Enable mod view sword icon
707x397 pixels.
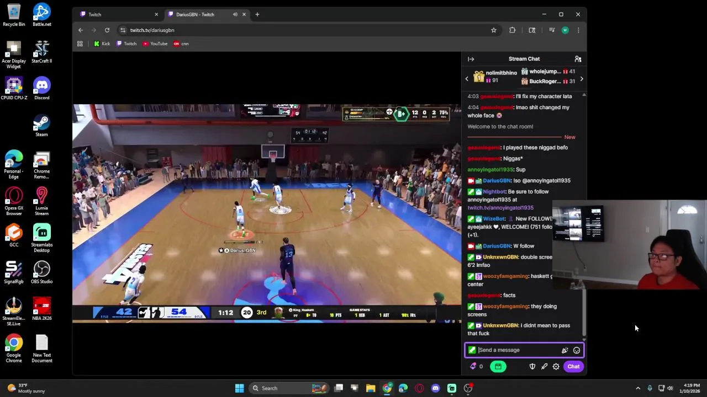[x=544, y=367]
